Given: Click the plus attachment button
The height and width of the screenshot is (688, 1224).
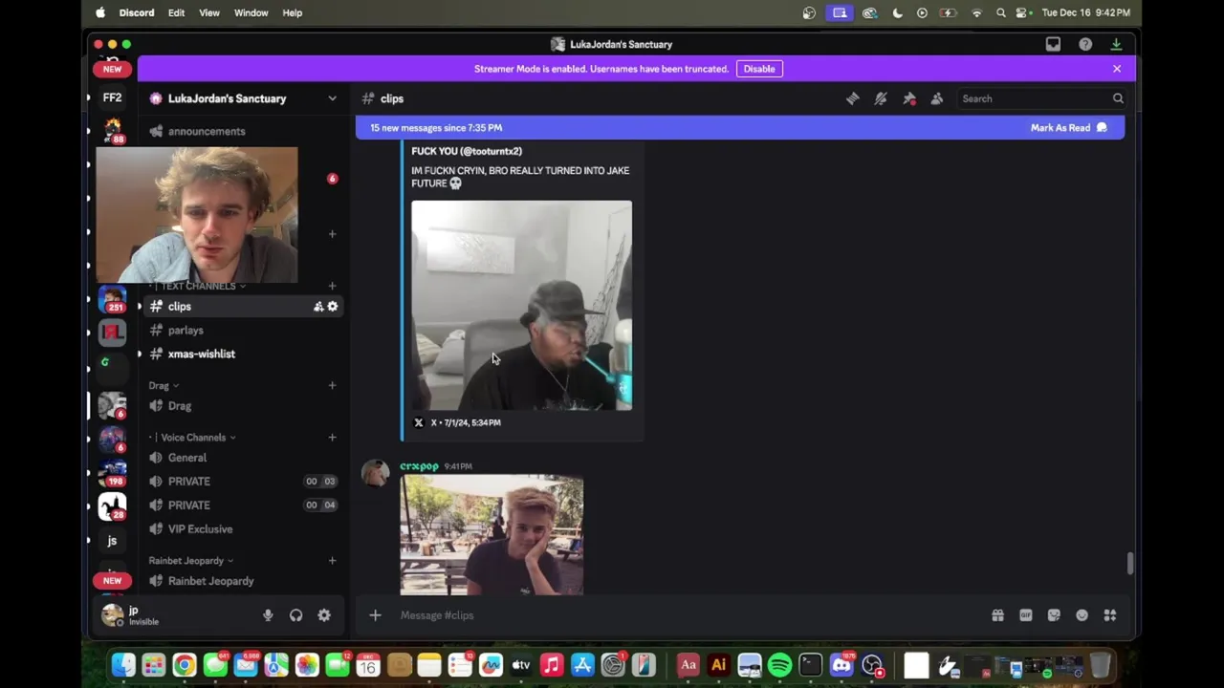Looking at the screenshot, I should (375, 615).
